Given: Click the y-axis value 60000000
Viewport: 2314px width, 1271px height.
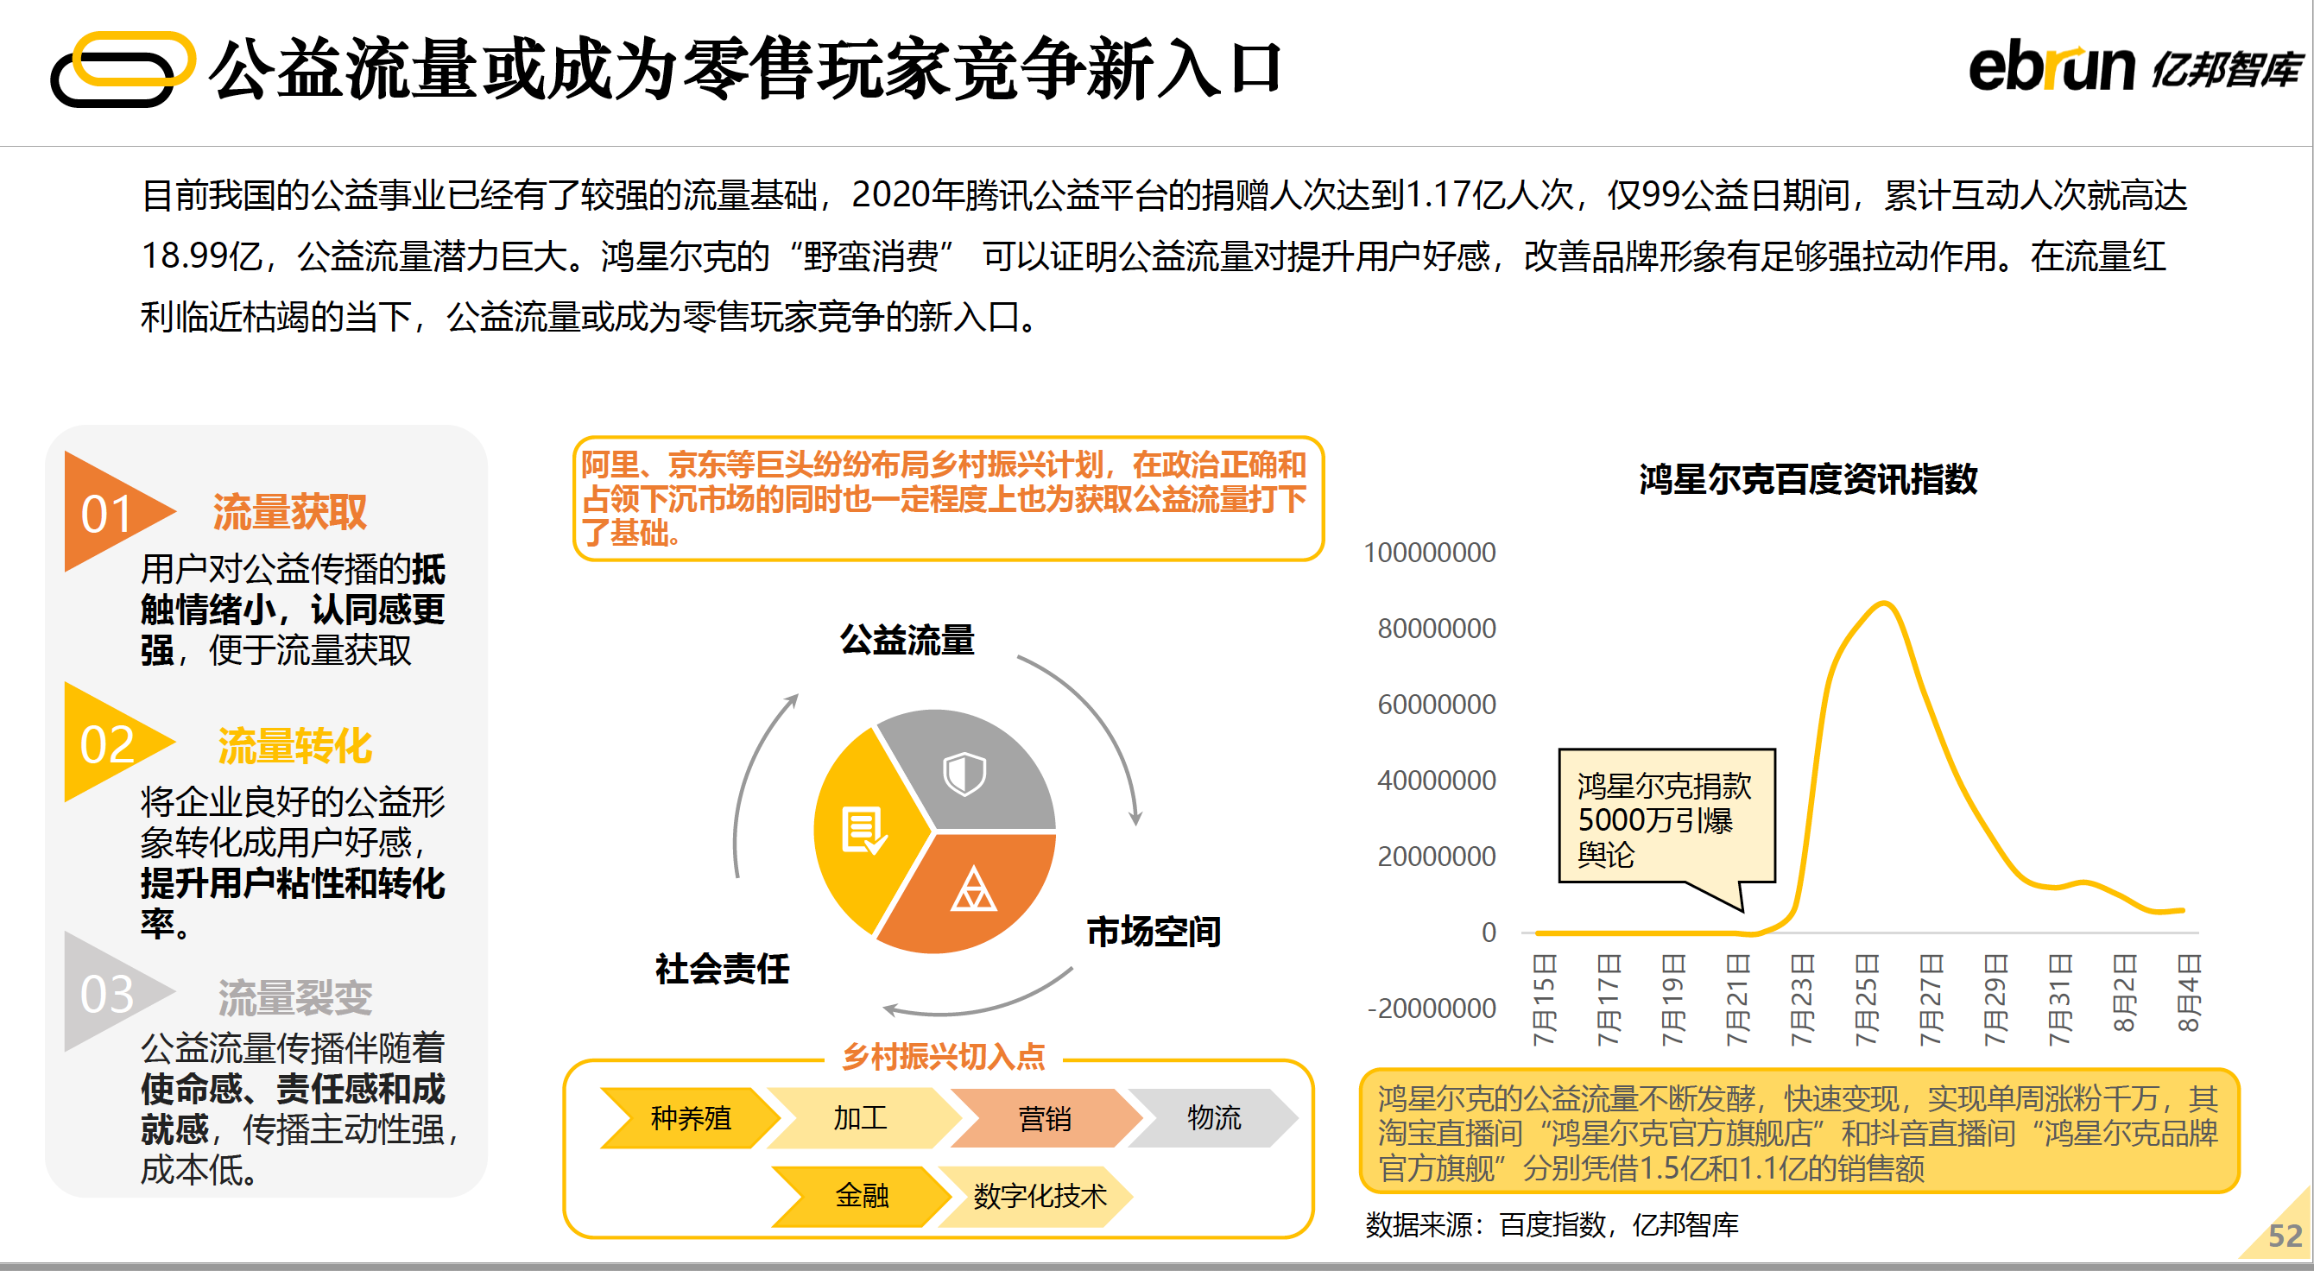Looking at the screenshot, I should tap(1437, 705).
